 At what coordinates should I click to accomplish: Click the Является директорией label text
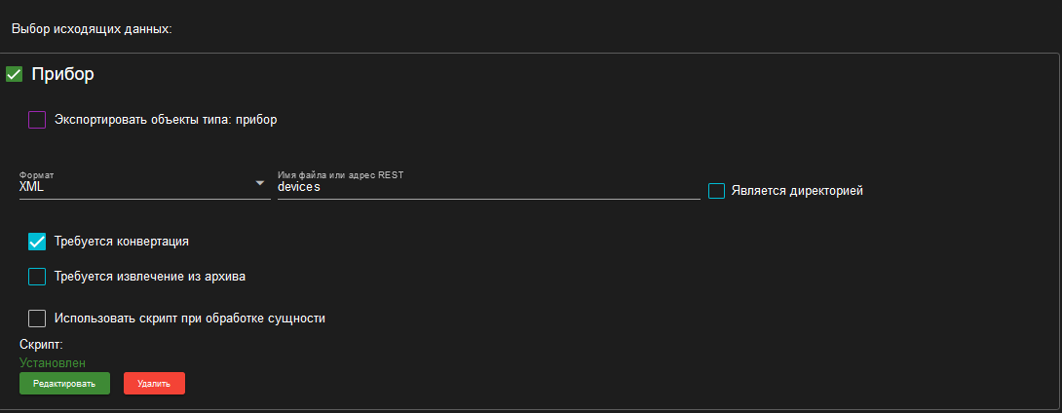797,191
